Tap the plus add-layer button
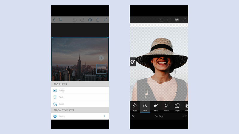239x134 pixels. coord(101,58)
